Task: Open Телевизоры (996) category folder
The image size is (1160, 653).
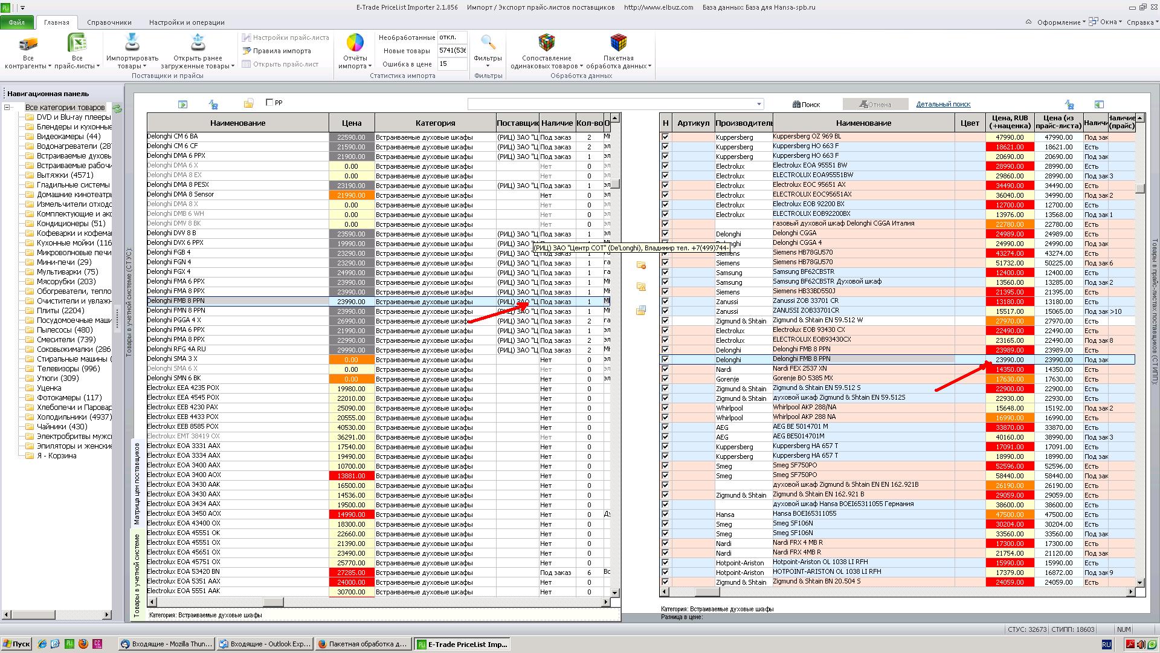Action: [x=63, y=369]
